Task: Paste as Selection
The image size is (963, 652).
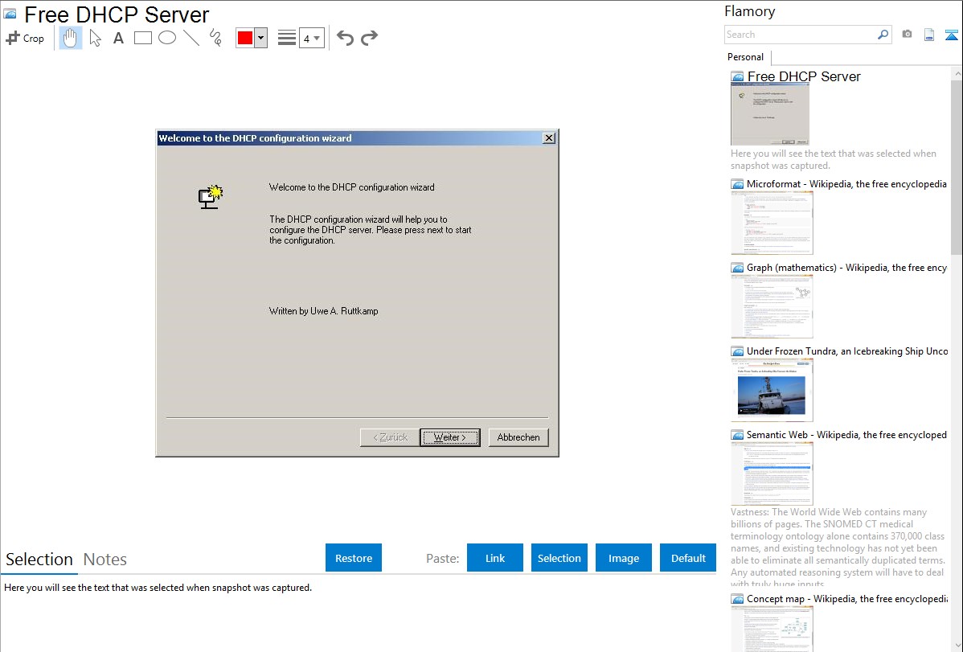Action: [559, 558]
